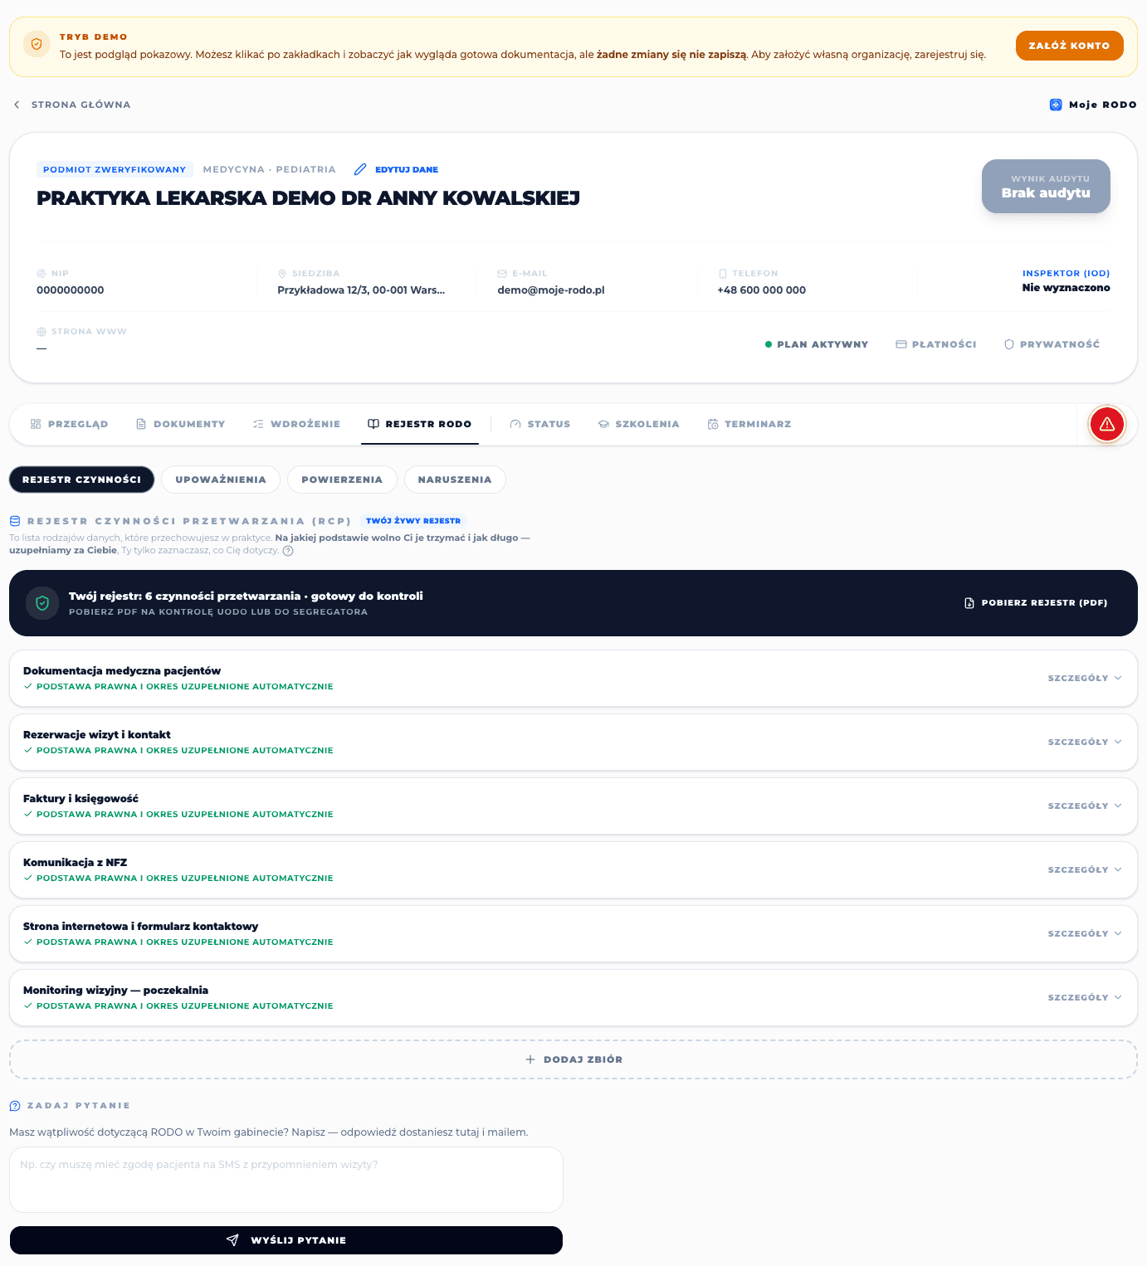Click the paper plane icon on Wyślij pytanie
This screenshot has height=1266, width=1147.
coord(232,1240)
